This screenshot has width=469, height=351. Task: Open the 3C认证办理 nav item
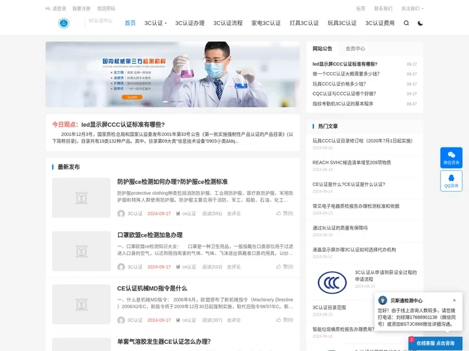(x=190, y=23)
